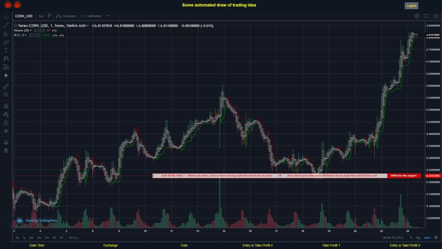Select the ruler measure tool
This screenshot has height=249, width=442.
6,86
